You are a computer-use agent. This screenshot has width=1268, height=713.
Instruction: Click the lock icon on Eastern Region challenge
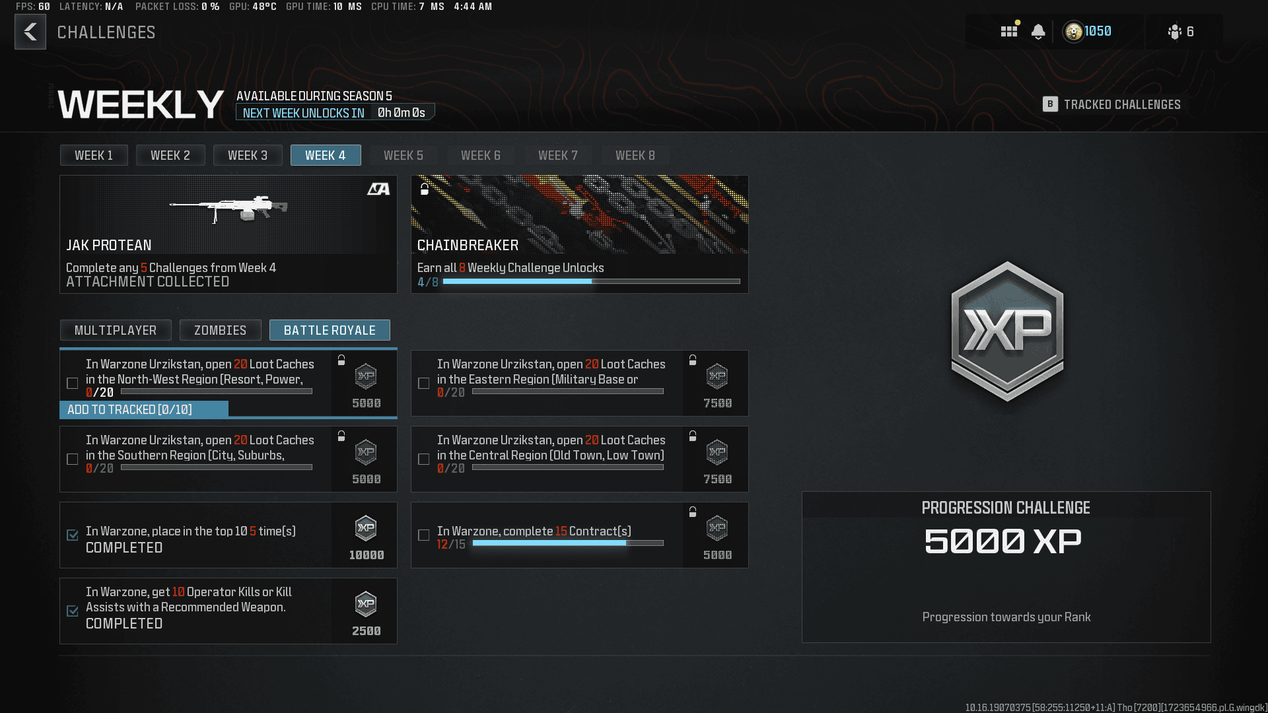693,360
